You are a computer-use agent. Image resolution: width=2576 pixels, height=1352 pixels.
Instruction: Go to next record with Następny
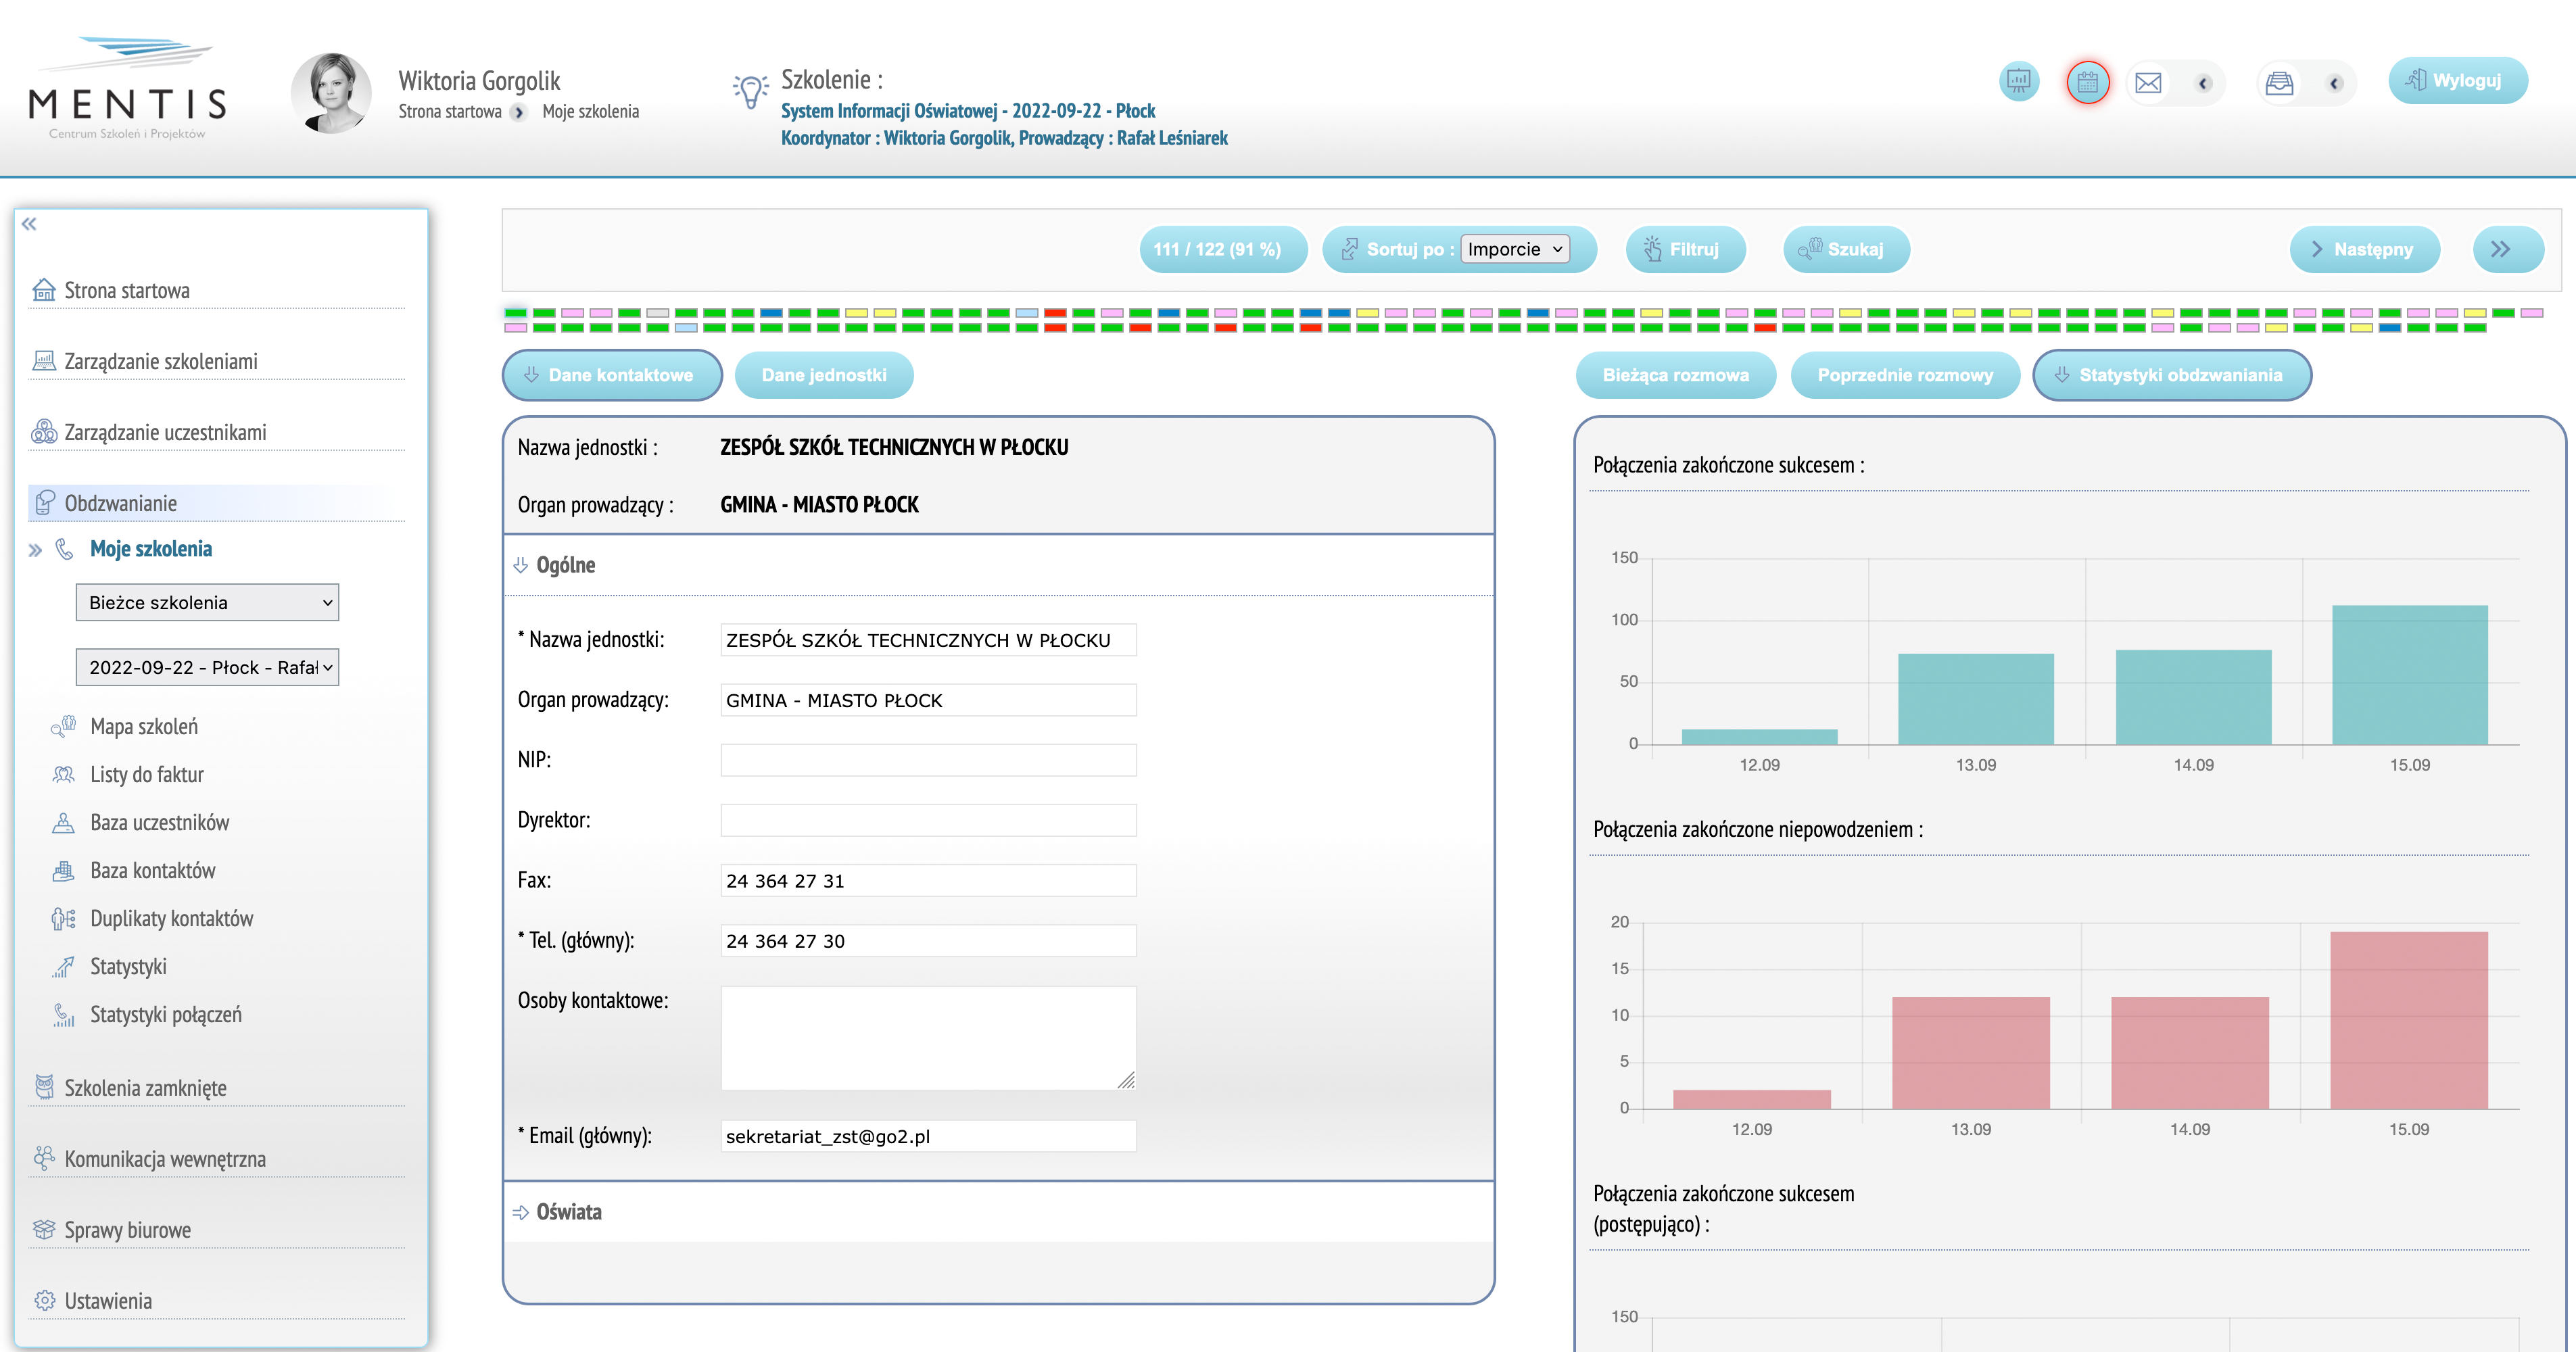point(2364,250)
